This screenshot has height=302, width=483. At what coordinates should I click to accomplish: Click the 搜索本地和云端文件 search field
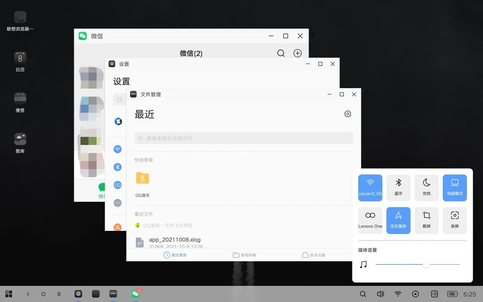[x=244, y=138]
